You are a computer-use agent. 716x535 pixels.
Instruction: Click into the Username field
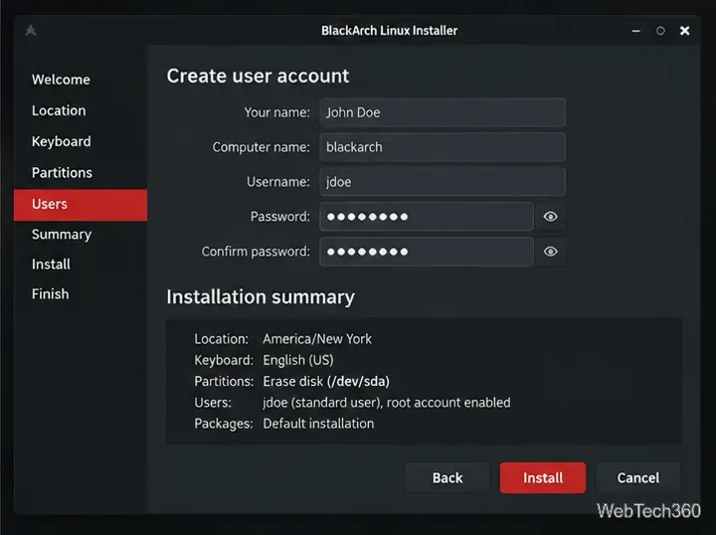443,182
